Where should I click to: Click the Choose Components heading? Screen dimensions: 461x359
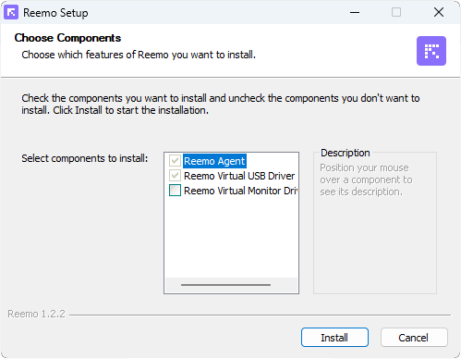(x=67, y=38)
